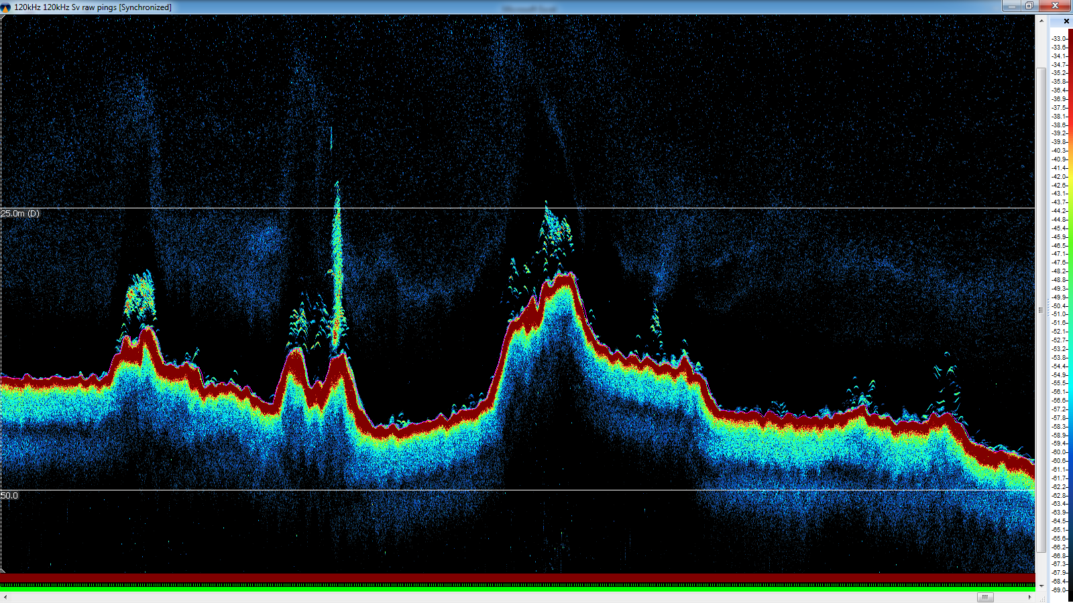
Task: Select the 50.0 depth grid line label
Action: point(9,496)
